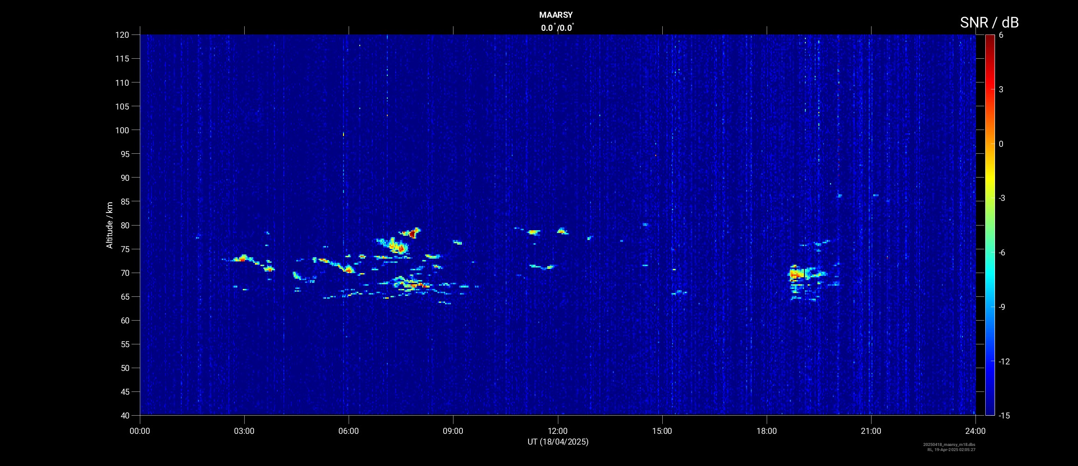Click the colorbar's 6 dB tick label
Image resolution: width=1078 pixels, height=466 pixels.
click(1001, 35)
